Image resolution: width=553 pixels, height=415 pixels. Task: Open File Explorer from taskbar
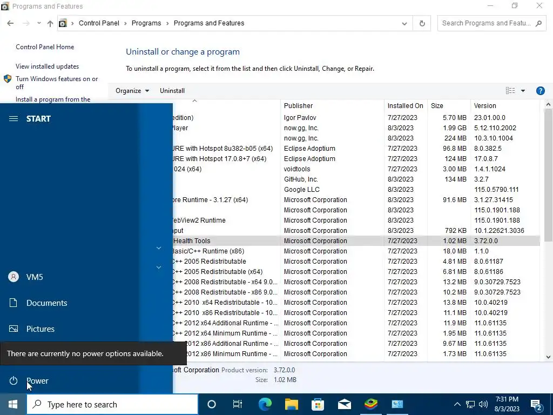coord(291,404)
